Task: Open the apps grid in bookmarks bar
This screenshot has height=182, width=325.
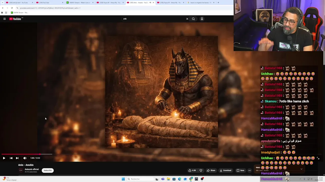Action: (x=6, y=13)
